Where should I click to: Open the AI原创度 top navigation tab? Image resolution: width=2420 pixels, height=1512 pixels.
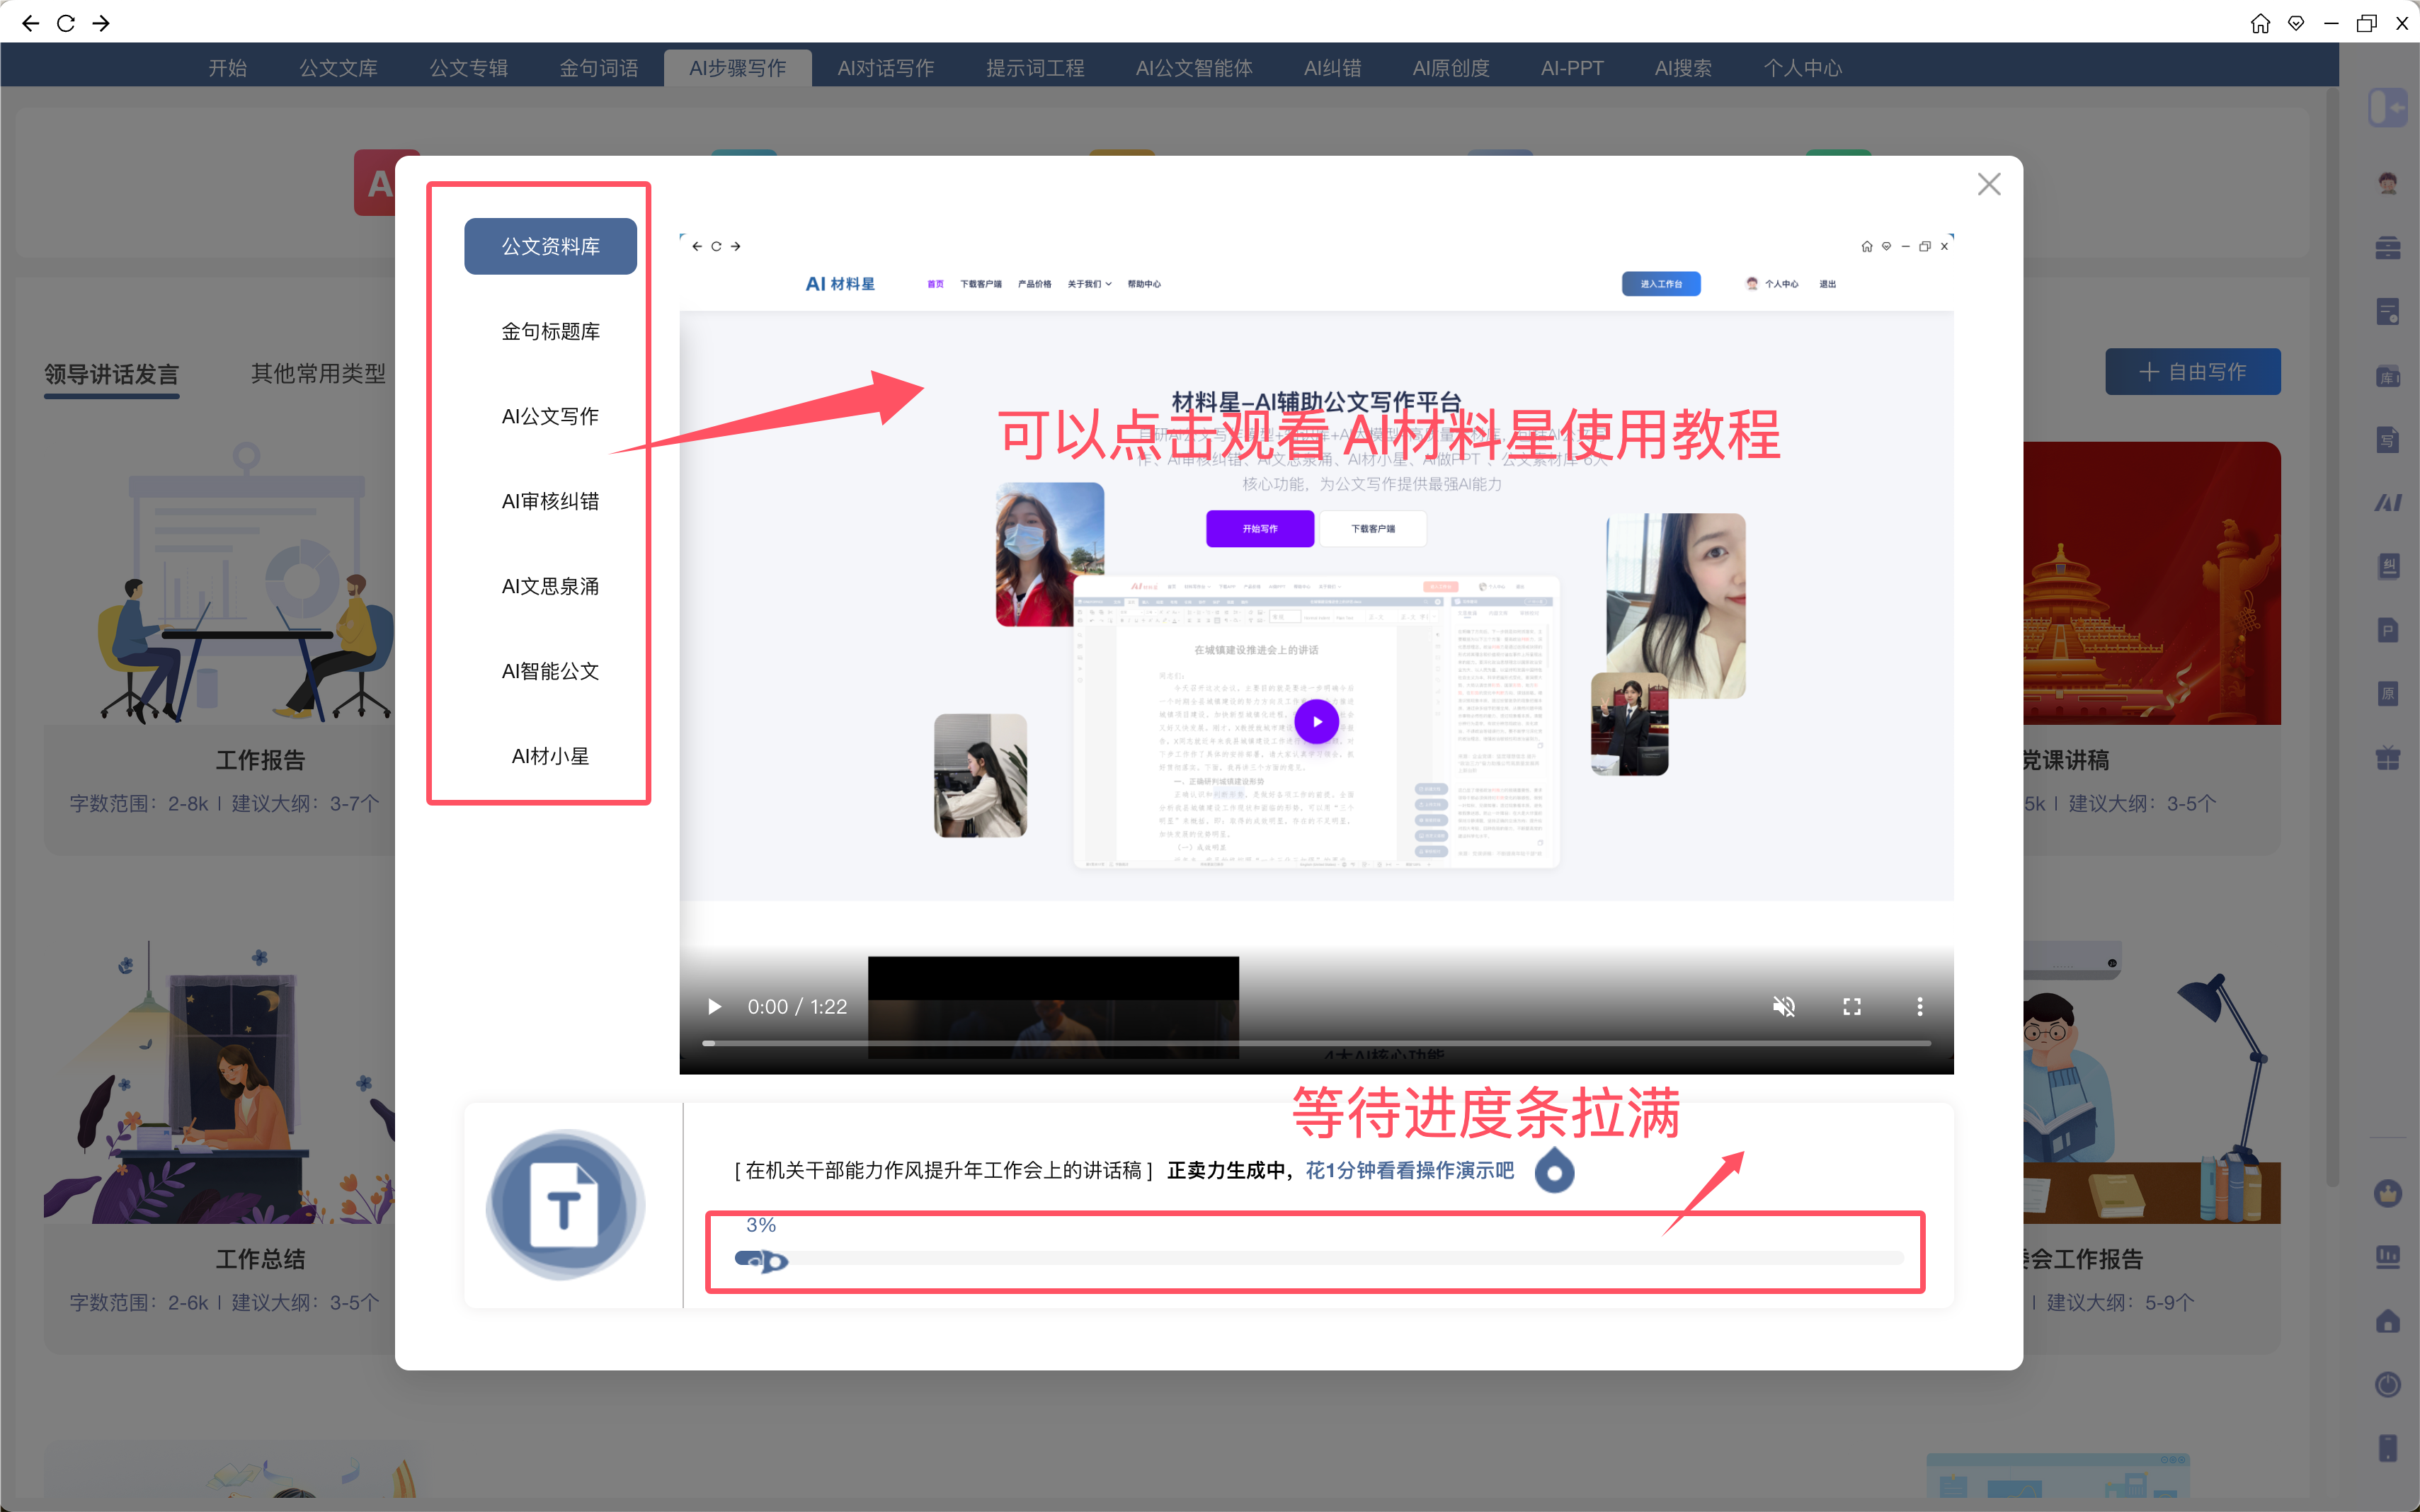(x=1450, y=68)
